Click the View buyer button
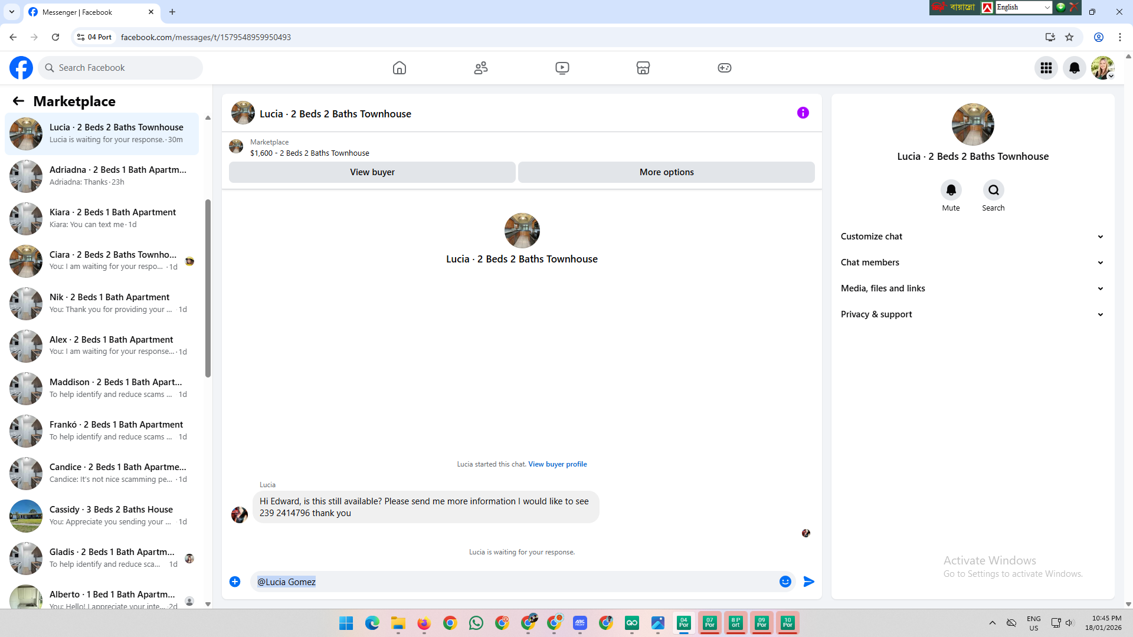1133x637 pixels. click(x=372, y=172)
